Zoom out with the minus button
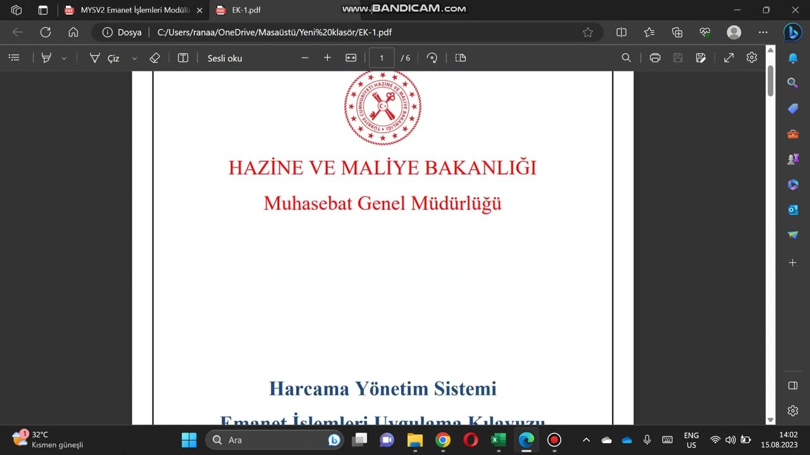 pyautogui.click(x=305, y=58)
